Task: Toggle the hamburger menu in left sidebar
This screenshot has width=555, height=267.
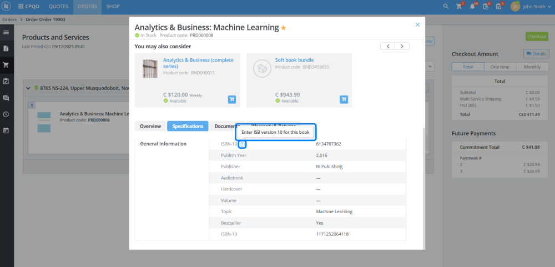Action: [7, 32]
